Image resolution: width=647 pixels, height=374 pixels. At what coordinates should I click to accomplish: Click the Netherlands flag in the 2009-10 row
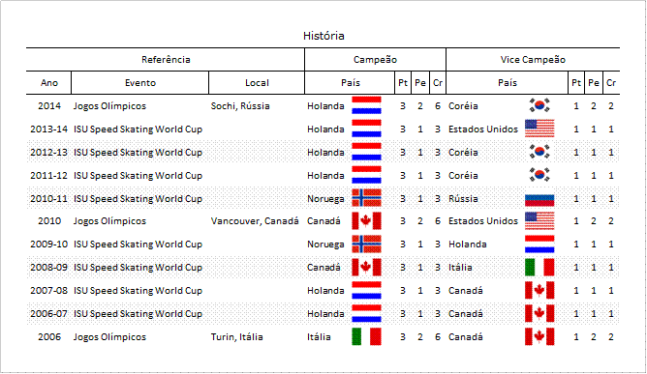tap(539, 244)
